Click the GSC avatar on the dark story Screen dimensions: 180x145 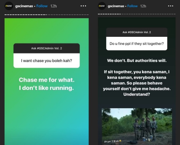[102, 6]
